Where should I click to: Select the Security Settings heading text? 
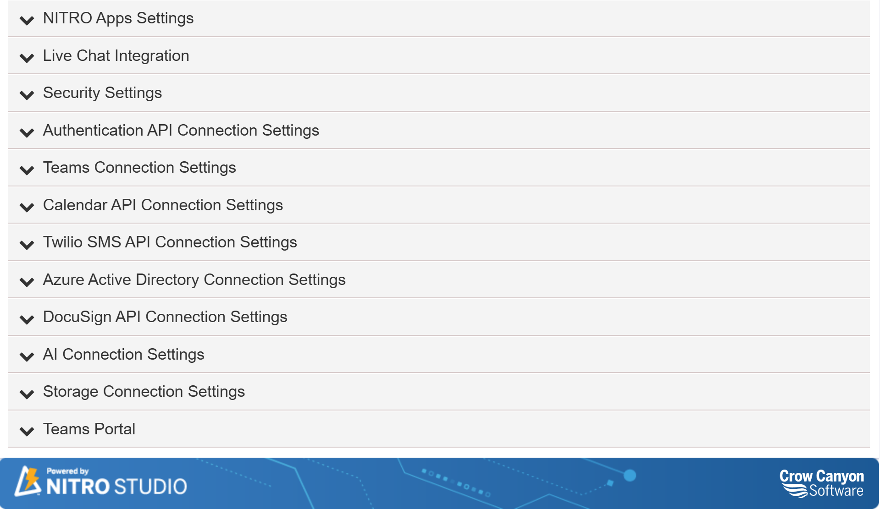tap(102, 93)
